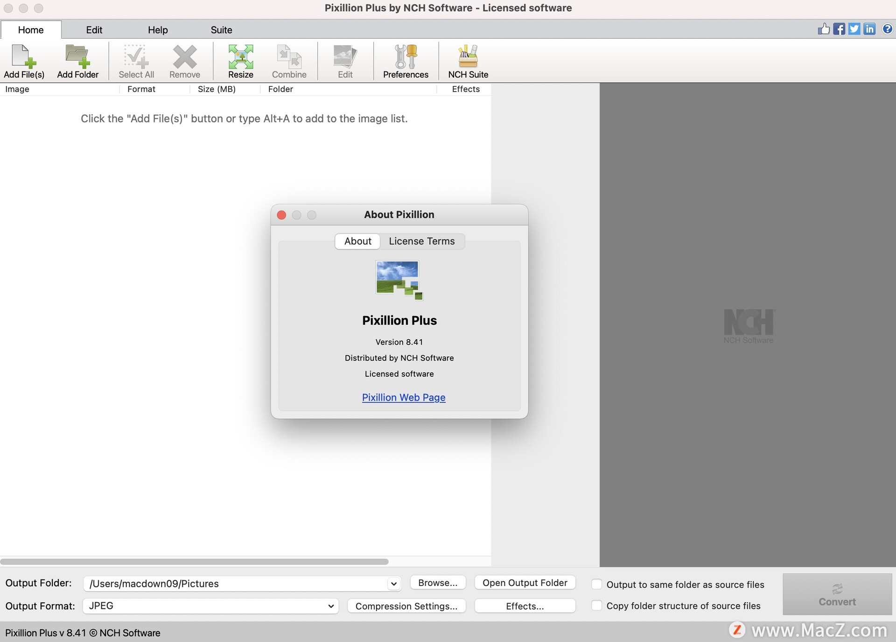
Task: Click the Facebook share icon
Action: (x=839, y=29)
